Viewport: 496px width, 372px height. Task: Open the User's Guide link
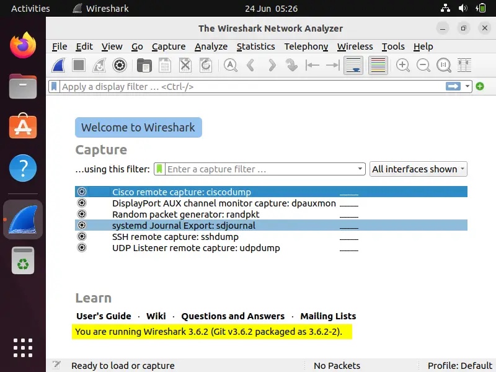point(104,316)
